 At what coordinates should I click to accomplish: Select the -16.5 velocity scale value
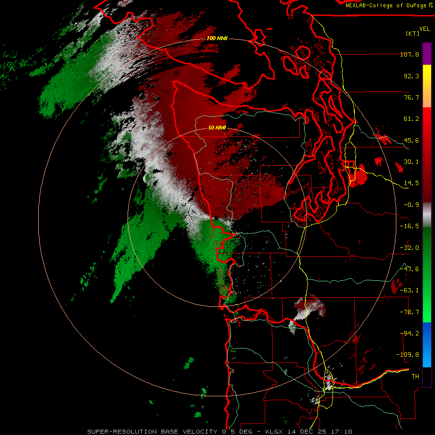pos(409,226)
